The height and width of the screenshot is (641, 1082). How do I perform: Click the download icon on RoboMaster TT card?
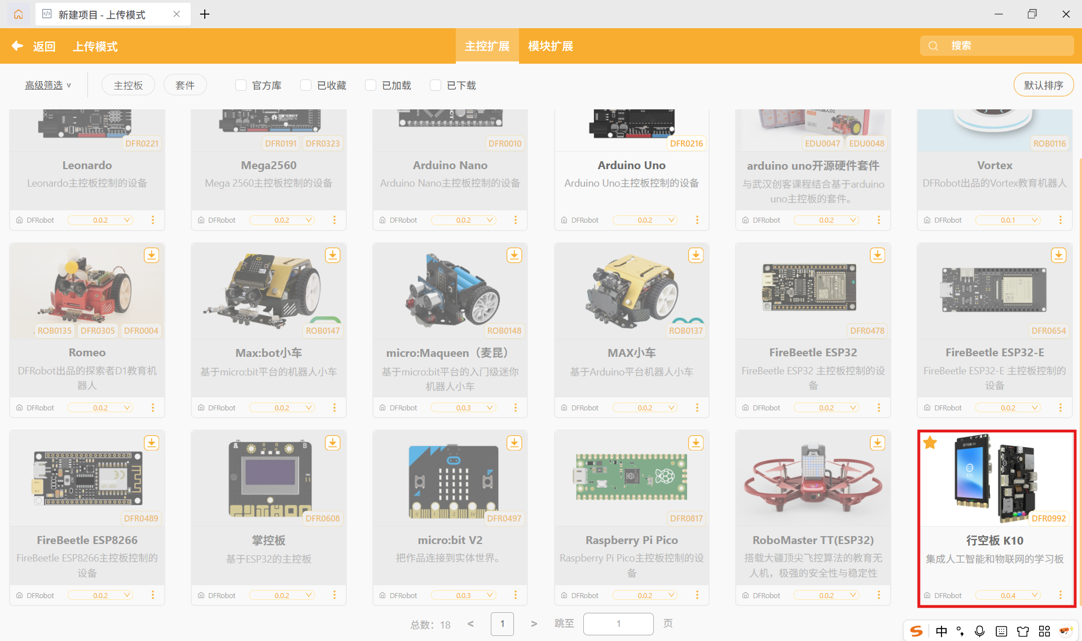point(877,443)
